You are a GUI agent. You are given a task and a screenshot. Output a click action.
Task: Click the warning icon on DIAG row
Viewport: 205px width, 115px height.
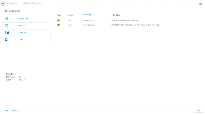(x=58, y=25)
